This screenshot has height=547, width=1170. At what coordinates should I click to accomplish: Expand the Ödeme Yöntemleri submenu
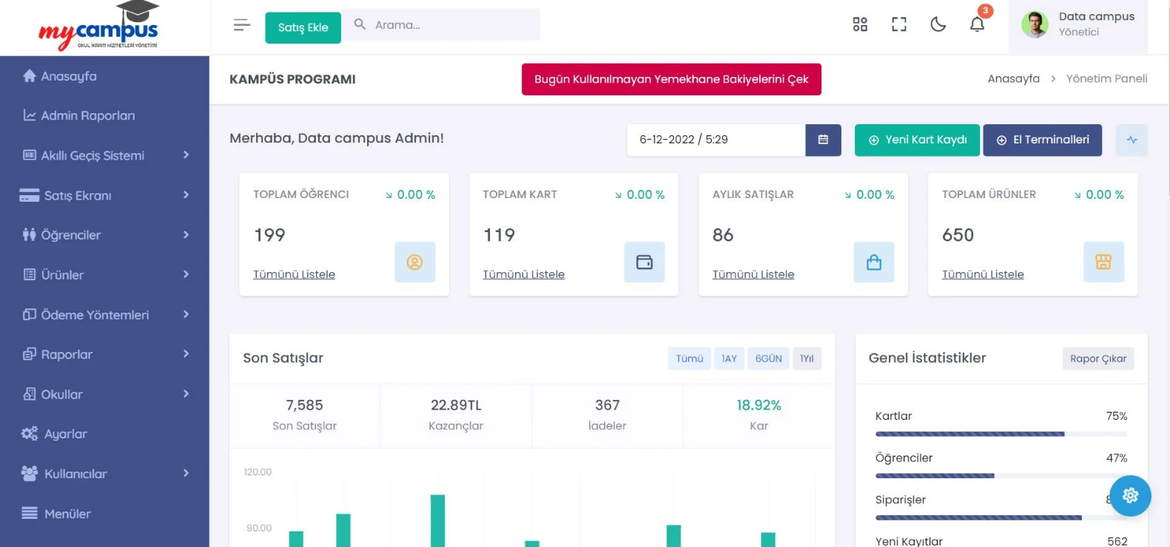104,315
